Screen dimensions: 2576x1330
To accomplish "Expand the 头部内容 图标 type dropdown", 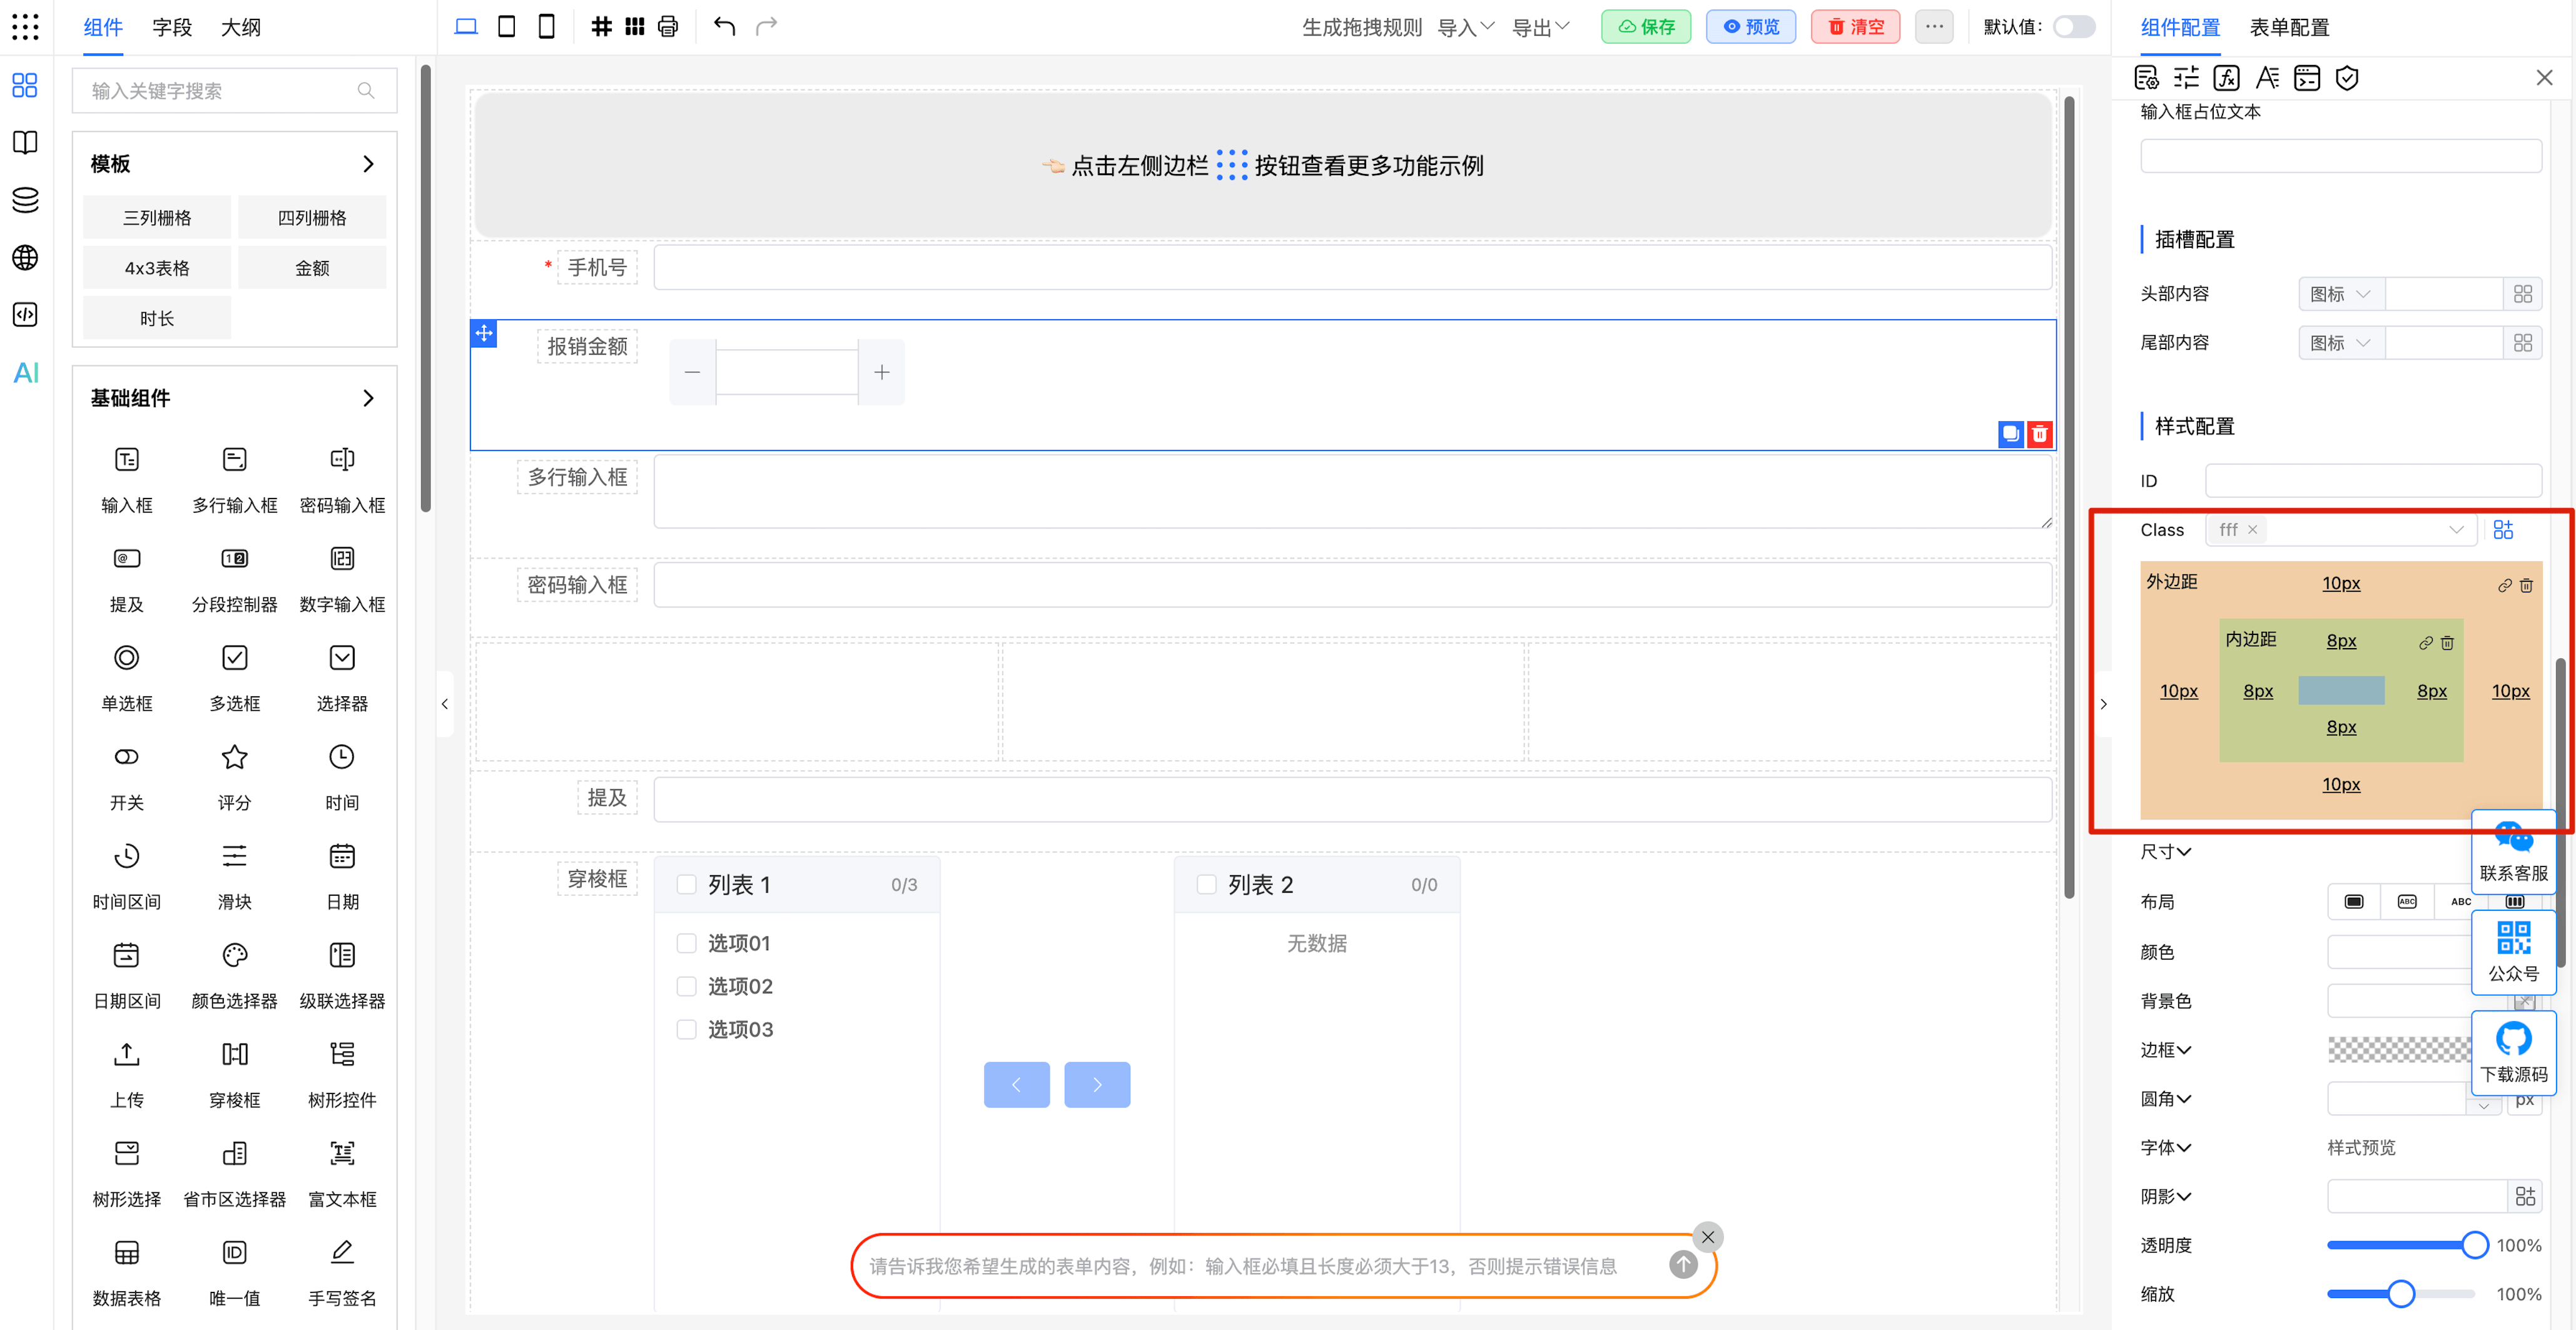I will click(x=2340, y=294).
